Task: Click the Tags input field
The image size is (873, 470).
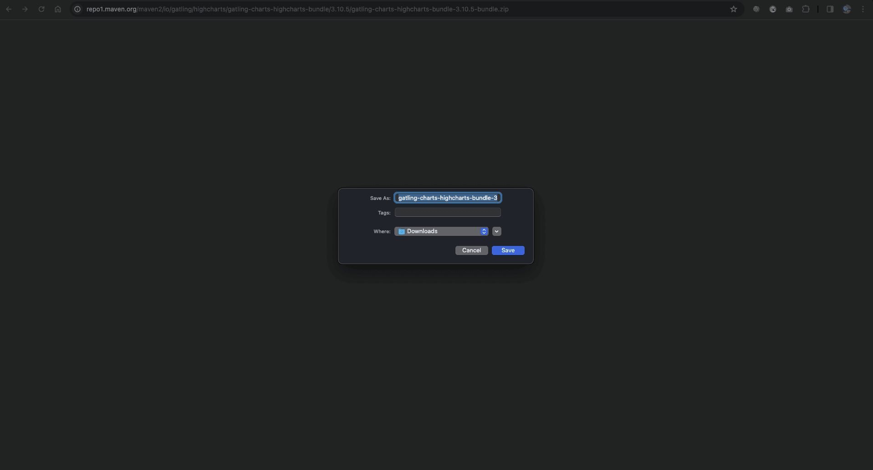Action: click(448, 212)
